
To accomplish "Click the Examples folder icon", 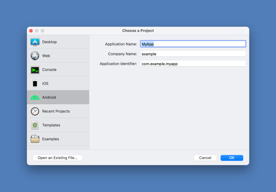I will [35, 139].
